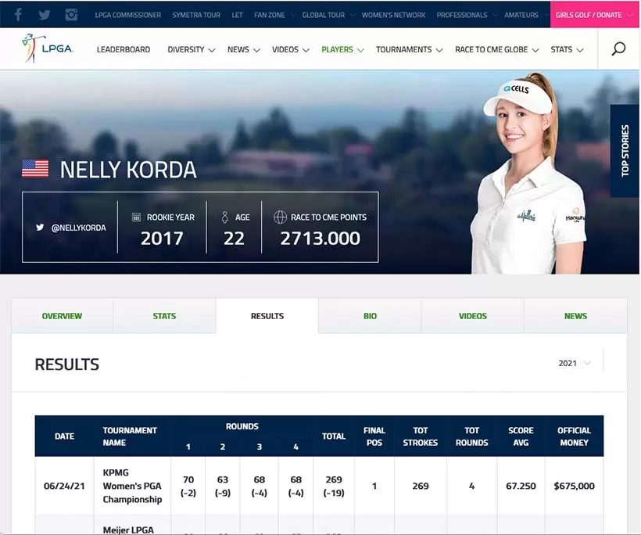This screenshot has width=641, height=535.
Task: Click the American flag icon
Action: 35,169
